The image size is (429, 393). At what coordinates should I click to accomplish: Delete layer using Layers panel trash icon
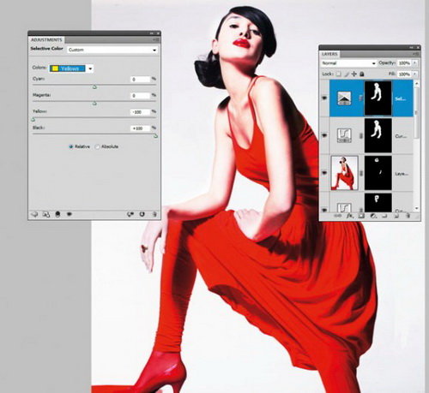pyautogui.click(x=408, y=216)
